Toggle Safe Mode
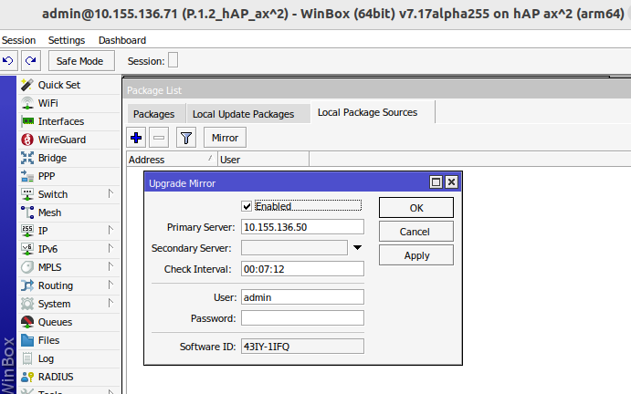Viewport: 631px width, 394px height. pyautogui.click(x=81, y=61)
